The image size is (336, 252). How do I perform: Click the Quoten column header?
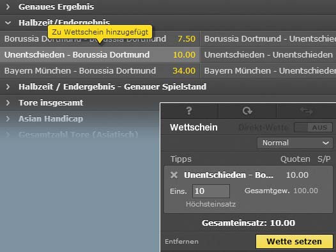click(x=295, y=159)
